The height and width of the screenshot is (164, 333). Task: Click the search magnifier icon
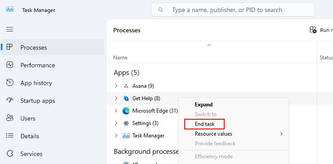161,10
